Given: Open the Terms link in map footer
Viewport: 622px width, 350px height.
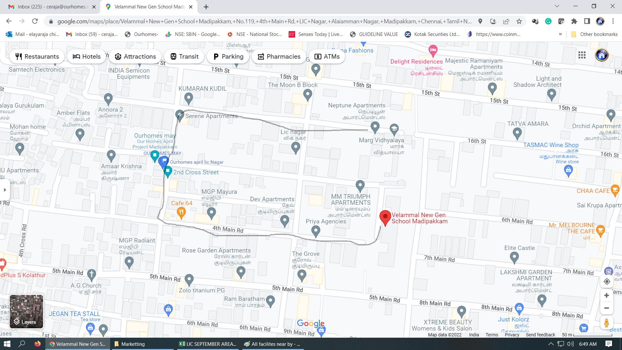Looking at the screenshot, I should pos(492,335).
